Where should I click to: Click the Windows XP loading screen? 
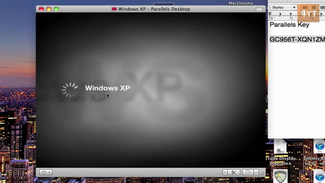pos(151,90)
